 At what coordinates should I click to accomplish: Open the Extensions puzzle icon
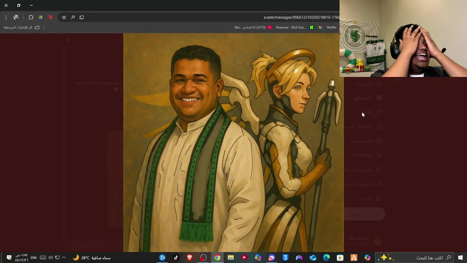click(x=31, y=17)
